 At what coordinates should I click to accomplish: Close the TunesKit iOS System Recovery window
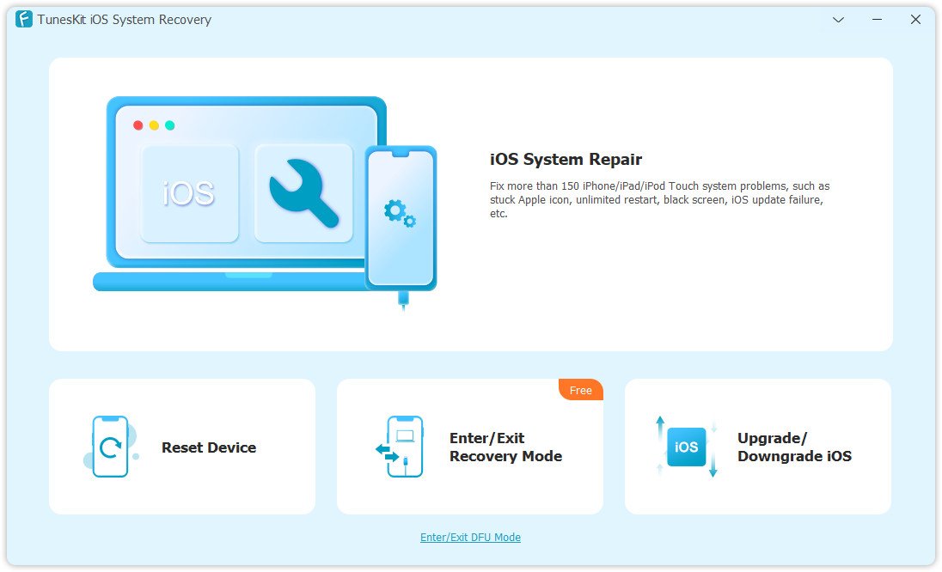[915, 20]
